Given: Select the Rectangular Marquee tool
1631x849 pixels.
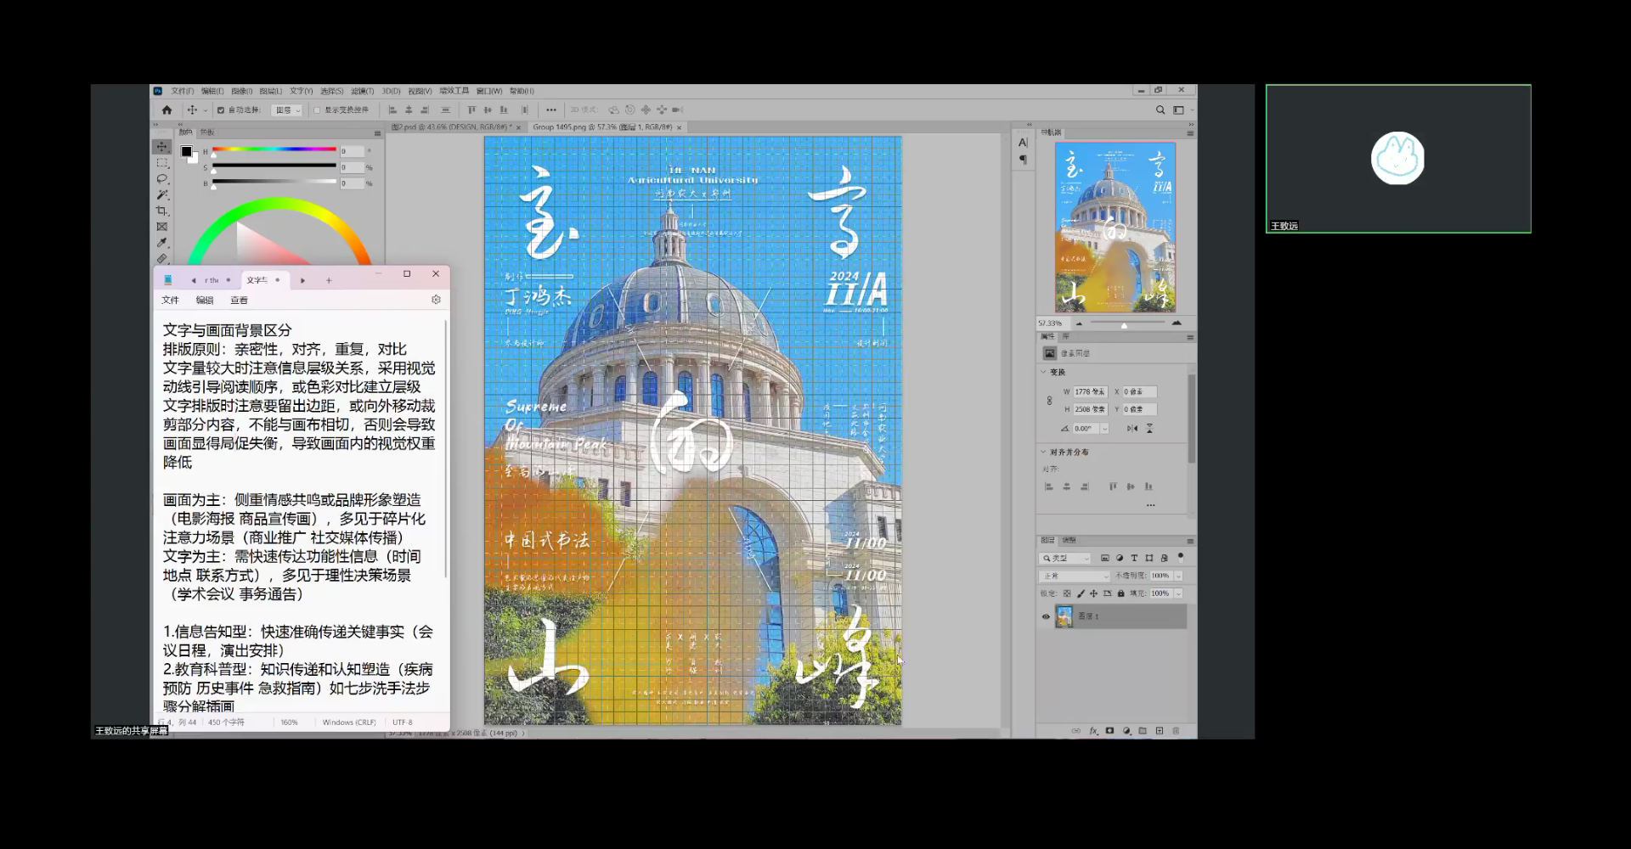Looking at the screenshot, I should pos(161,163).
